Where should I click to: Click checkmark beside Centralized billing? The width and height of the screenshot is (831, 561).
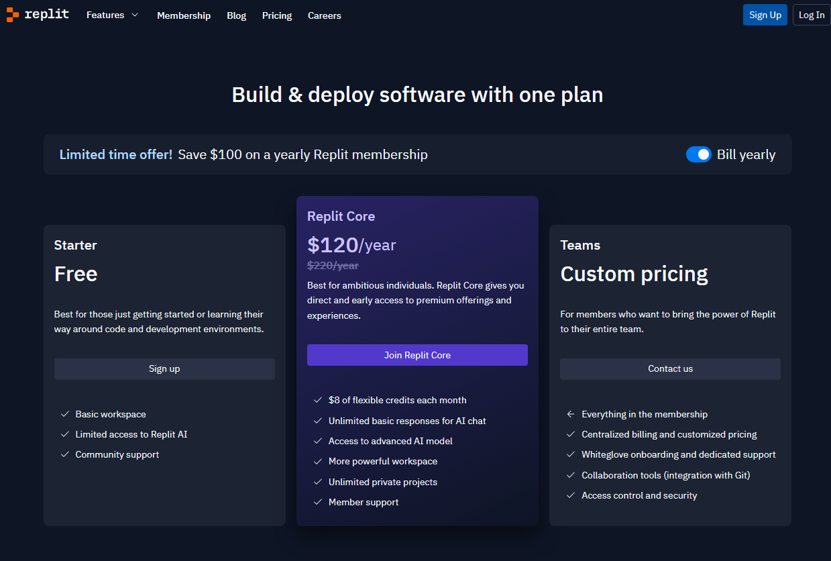coord(571,434)
